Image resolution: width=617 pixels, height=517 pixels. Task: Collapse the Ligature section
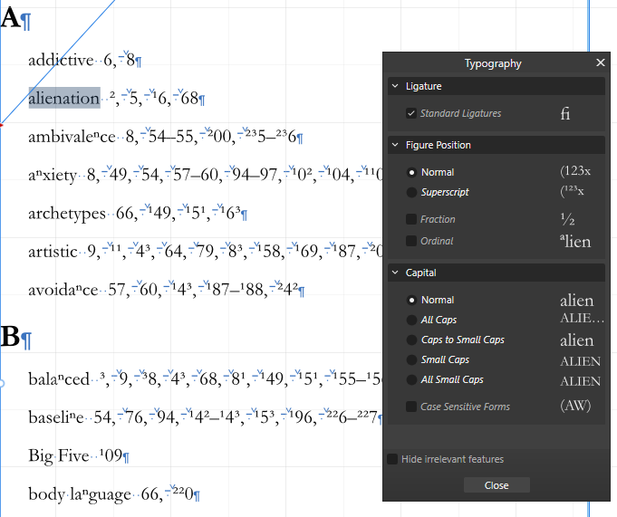tap(395, 86)
